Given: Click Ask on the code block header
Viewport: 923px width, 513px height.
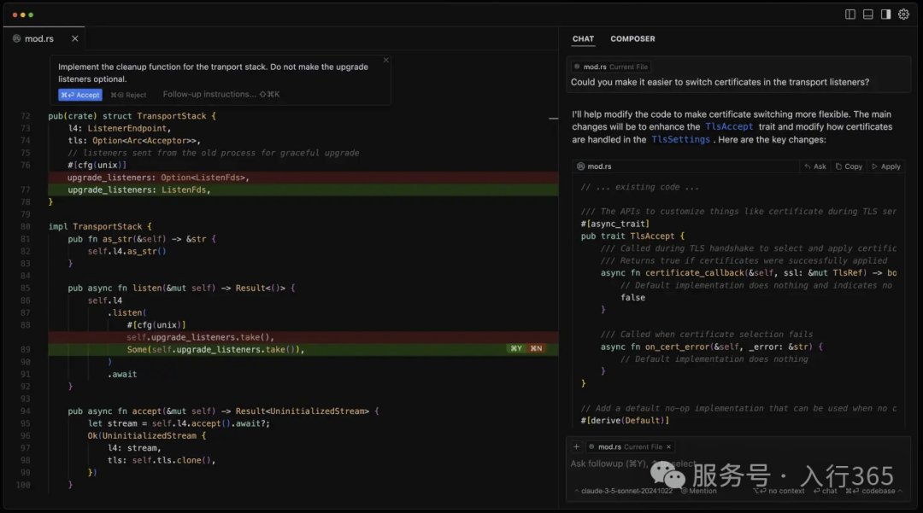Looking at the screenshot, I should pyautogui.click(x=815, y=166).
